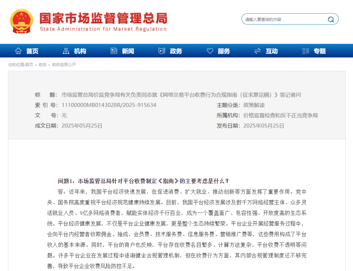
Task: Open the 服务 navigation menu
Action: 224,51
